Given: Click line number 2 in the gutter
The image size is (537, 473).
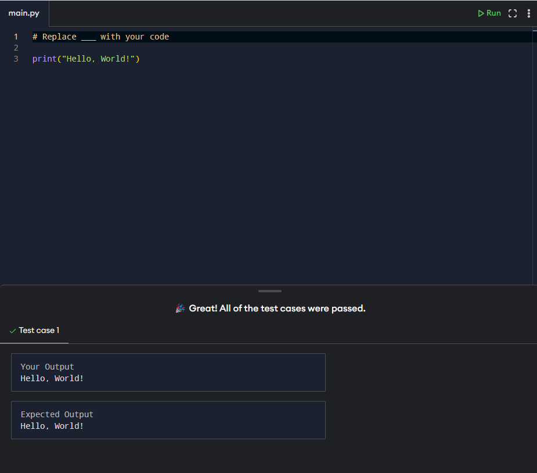Looking at the screenshot, I should point(16,48).
